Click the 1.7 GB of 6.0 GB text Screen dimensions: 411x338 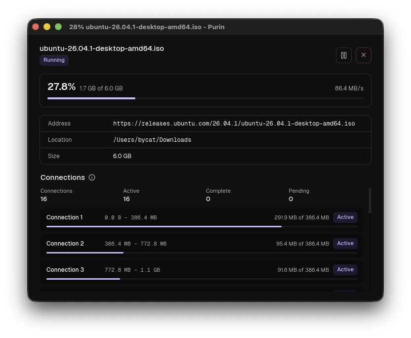point(101,88)
